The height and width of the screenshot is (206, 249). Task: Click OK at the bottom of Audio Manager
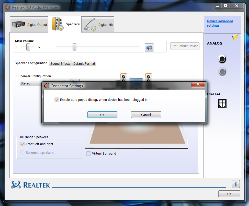pyautogui.click(x=229, y=194)
